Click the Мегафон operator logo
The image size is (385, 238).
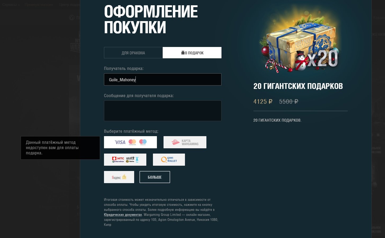coord(118,161)
